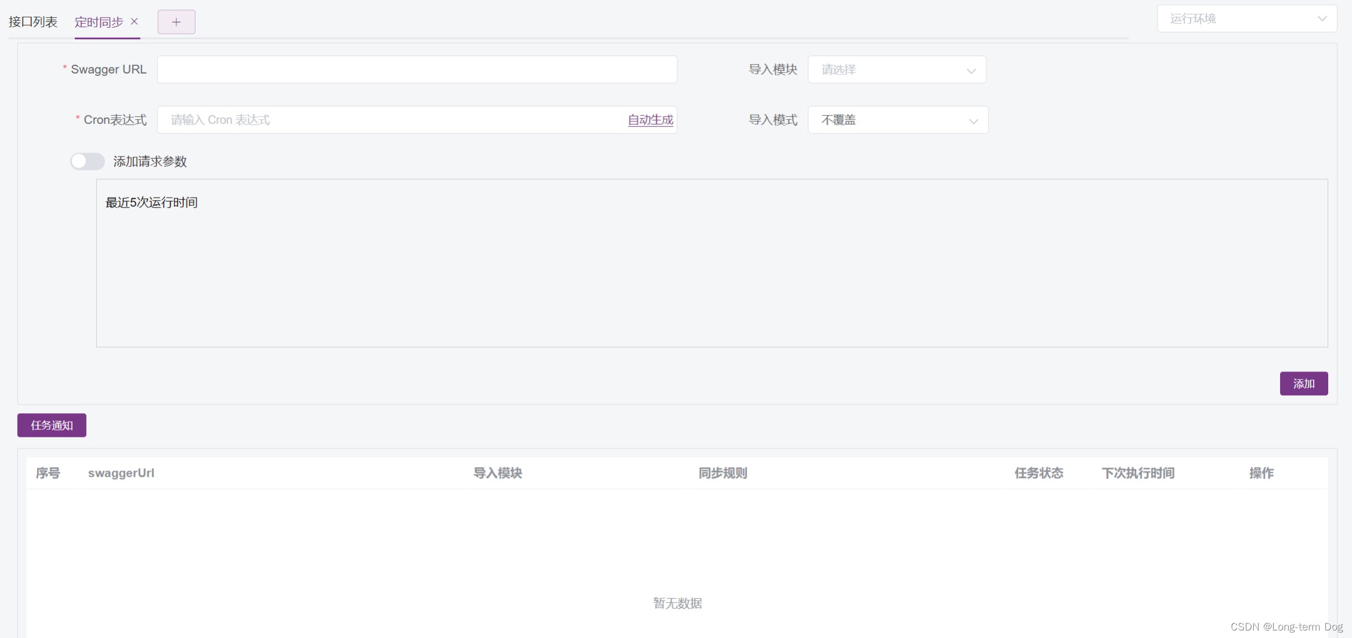Click the 下次执行时间 column header
1352x638 pixels.
click(x=1138, y=473)
